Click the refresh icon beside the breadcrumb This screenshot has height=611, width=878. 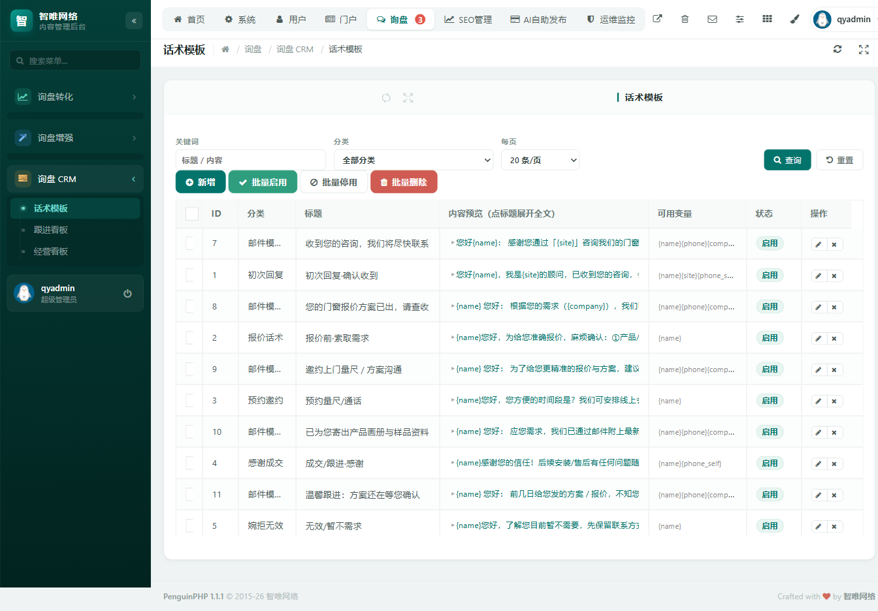pyautogui.click(x=837, y=49)
